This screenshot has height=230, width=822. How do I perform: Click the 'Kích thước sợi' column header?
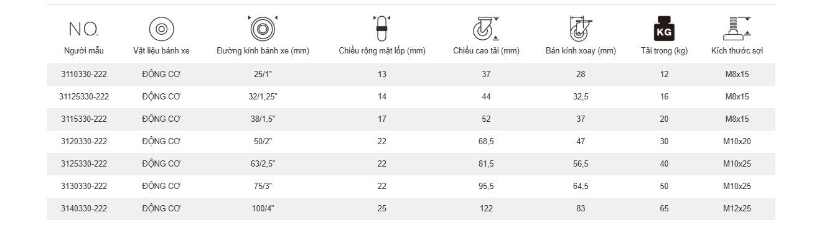pos(737,51)
